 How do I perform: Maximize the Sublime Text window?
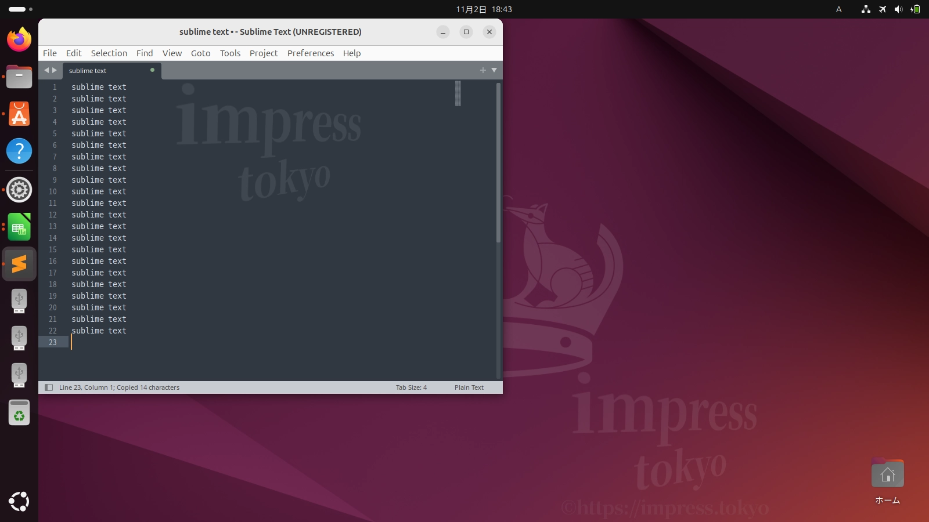coord(466,32)
